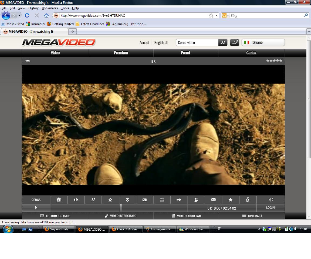Click the TV screen icon in player bar
Screen dimensions: 311x259
tap(162, 200)
